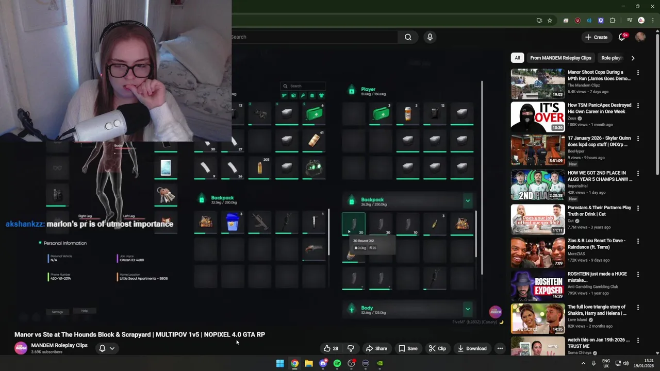Click the MANDEM Roleplay Clips channel avatar
This screenshot has height=371, width=660.
pos(21,348)
